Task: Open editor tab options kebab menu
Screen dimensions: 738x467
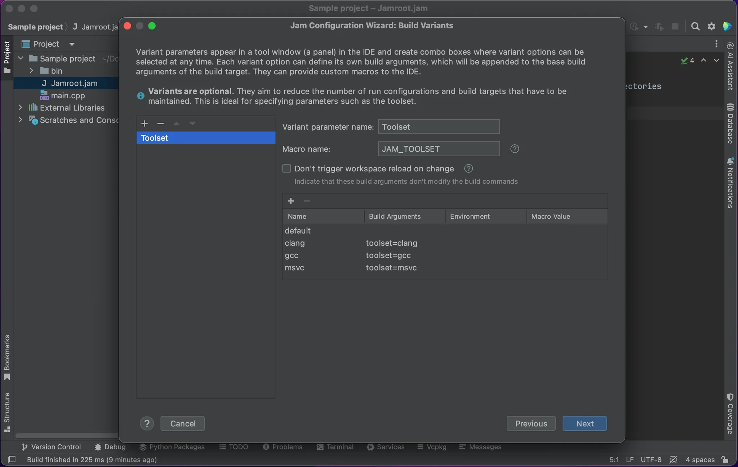Action: click(x=716, y=44)
